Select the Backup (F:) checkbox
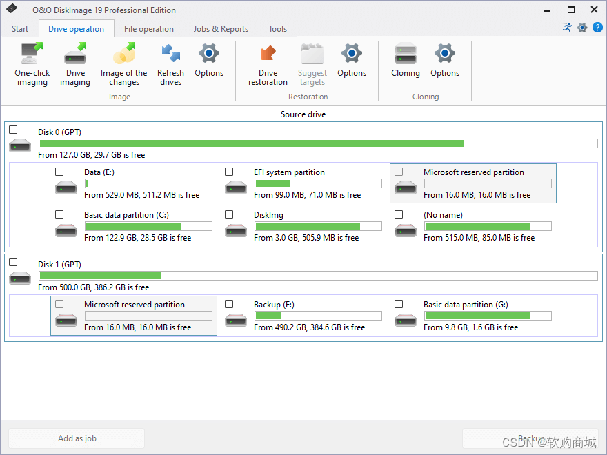Image resolution: width=607 pixels, height=455 pixels. 229,304
